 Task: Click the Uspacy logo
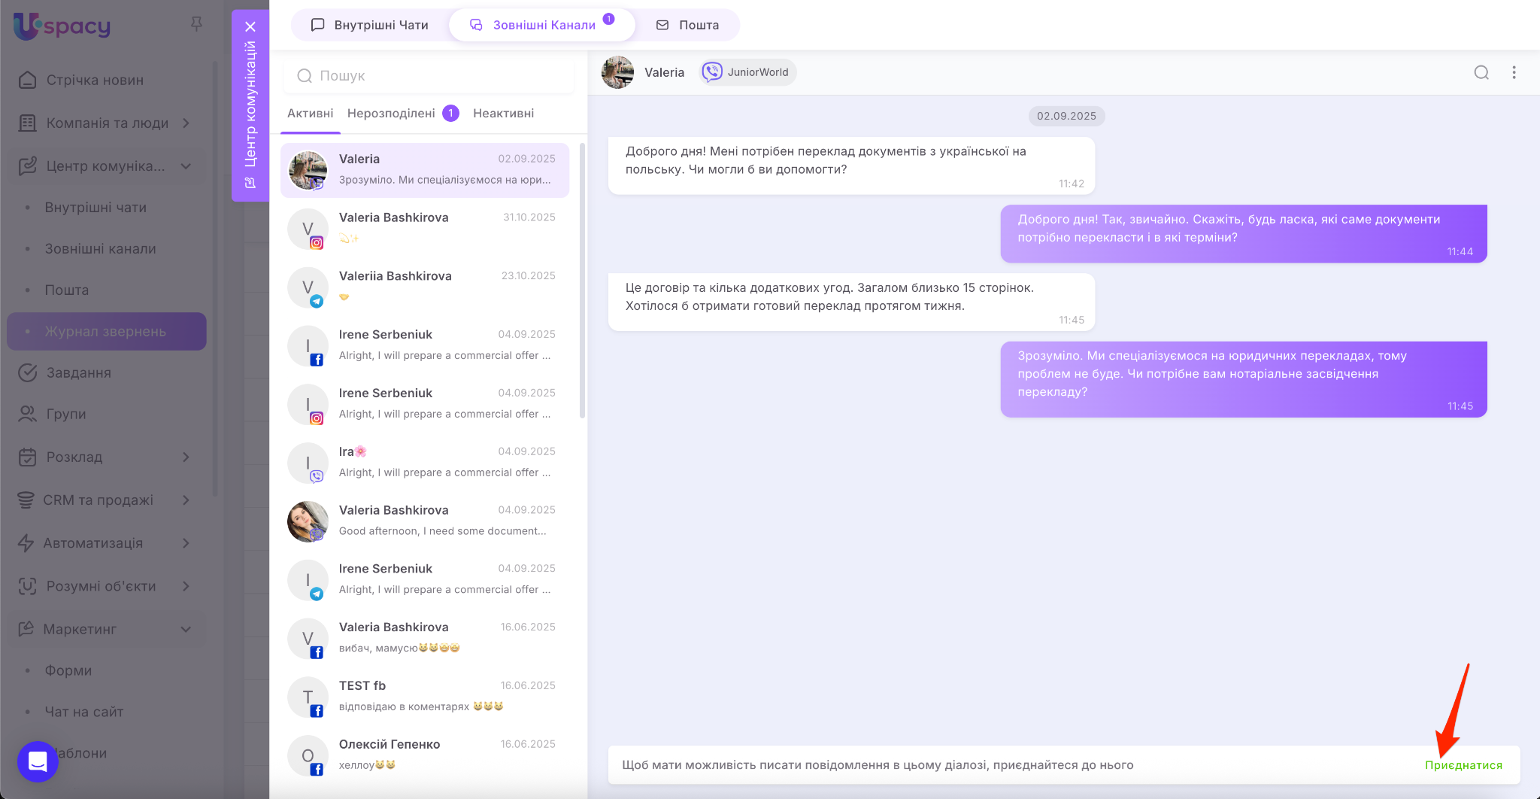click(x=62, y=26)
